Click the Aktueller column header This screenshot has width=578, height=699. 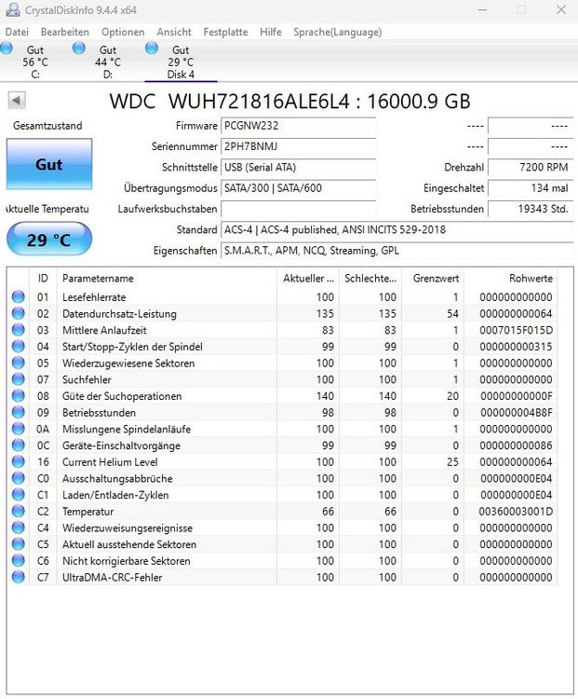coord(308,278)
